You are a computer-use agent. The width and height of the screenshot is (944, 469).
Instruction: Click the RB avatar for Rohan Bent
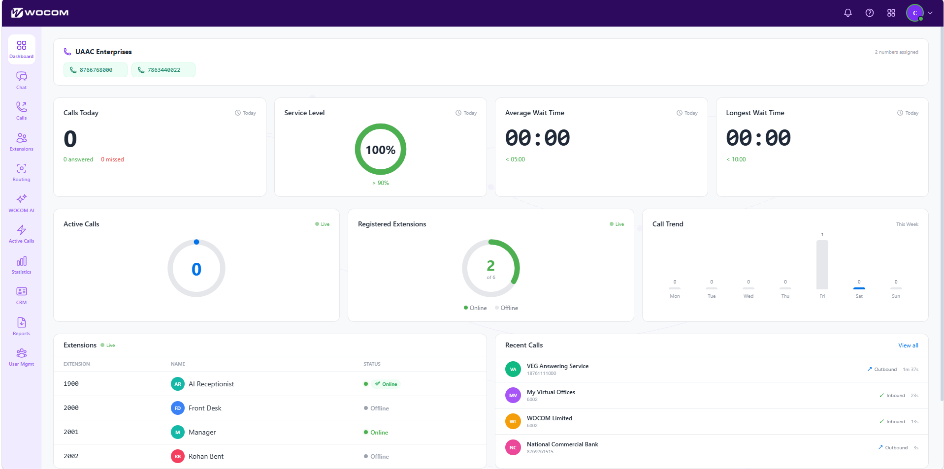click(178, 456)
